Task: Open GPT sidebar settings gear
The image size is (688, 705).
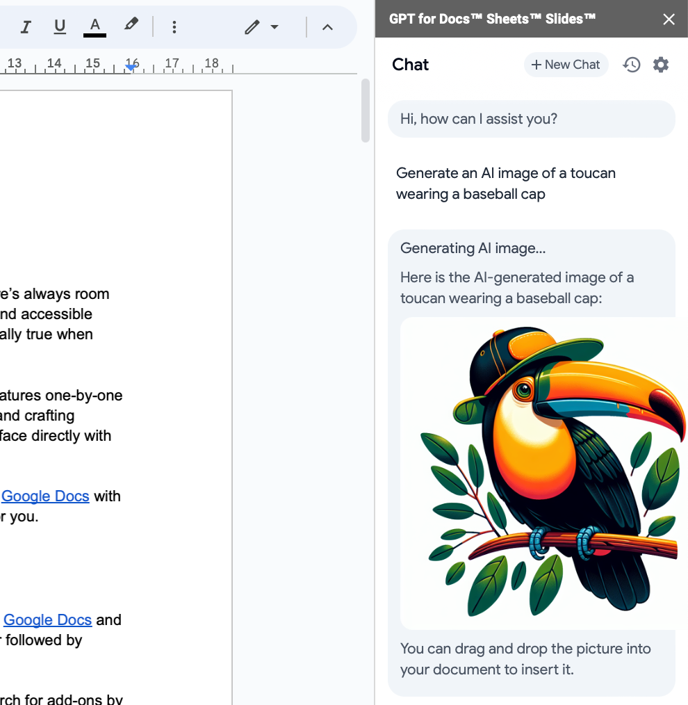Action: [660, 65]
